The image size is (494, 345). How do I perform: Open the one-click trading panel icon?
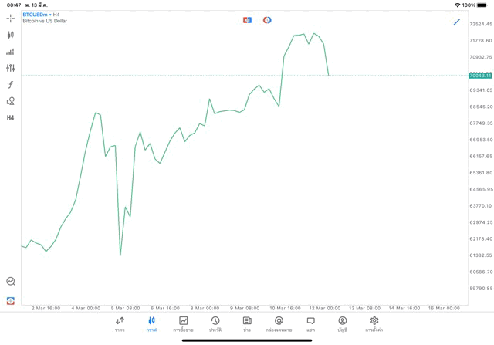(11, 301)
